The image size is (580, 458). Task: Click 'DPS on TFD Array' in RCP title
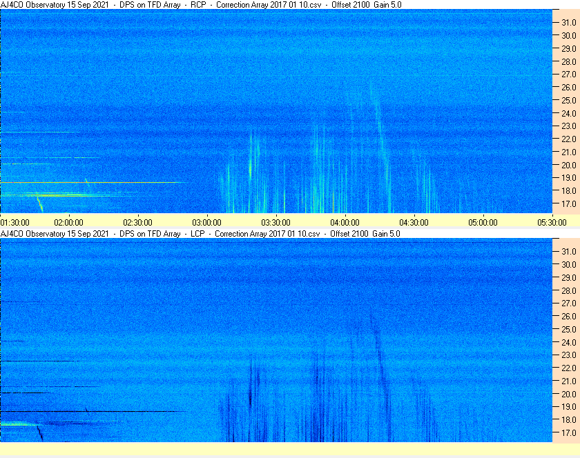coord(150,5)
